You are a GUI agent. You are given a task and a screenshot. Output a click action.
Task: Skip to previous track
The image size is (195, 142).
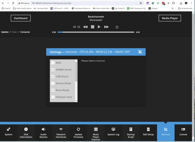point(85,27)
